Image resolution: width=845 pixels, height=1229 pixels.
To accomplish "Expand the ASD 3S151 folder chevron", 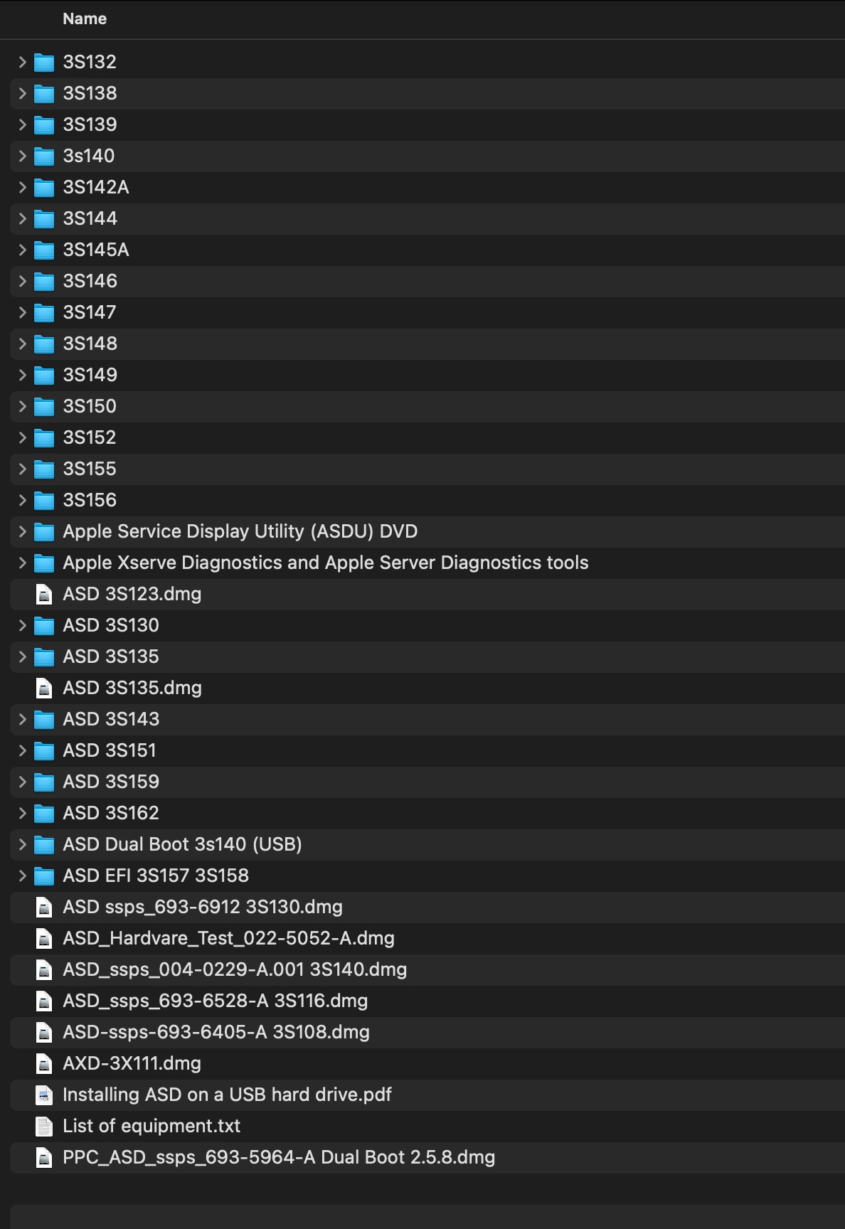I will coord(22,751).
